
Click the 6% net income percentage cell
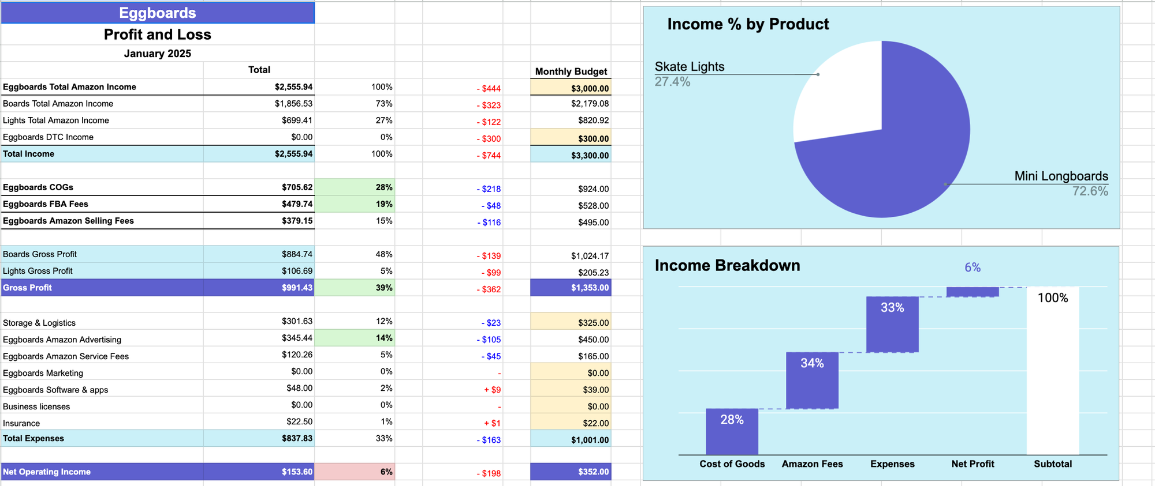[x=355, y=472]
